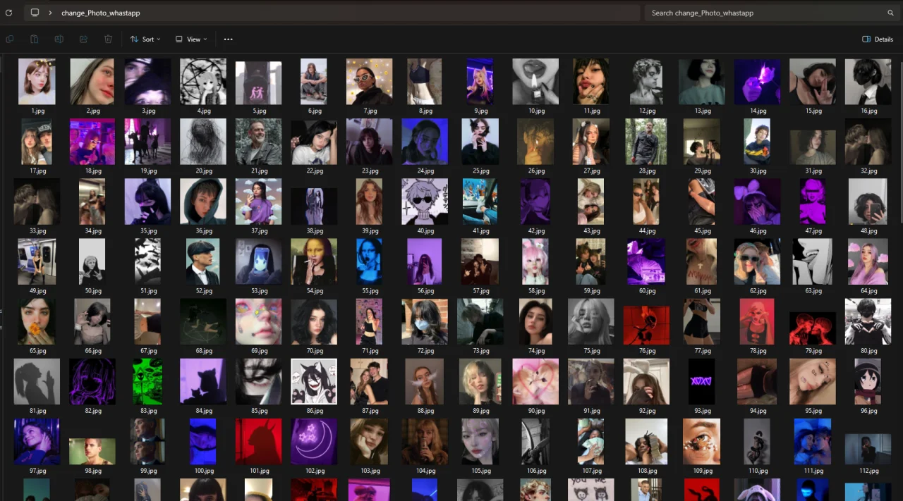Click the Delete trash icon in the toolbar

point(108,39)
